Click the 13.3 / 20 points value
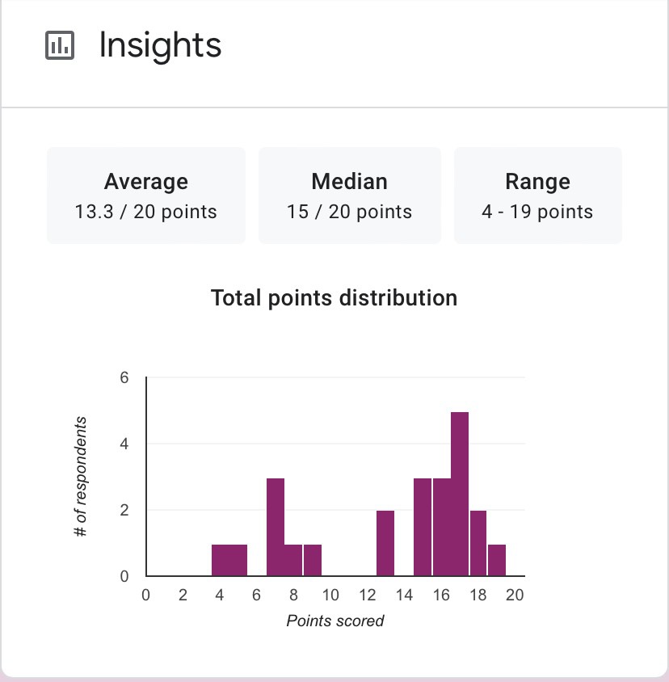 [145, 213]
